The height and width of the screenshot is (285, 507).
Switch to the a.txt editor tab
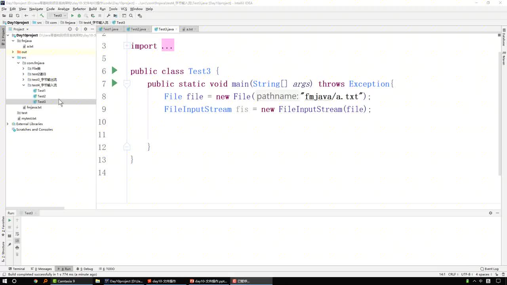point(189,29)
